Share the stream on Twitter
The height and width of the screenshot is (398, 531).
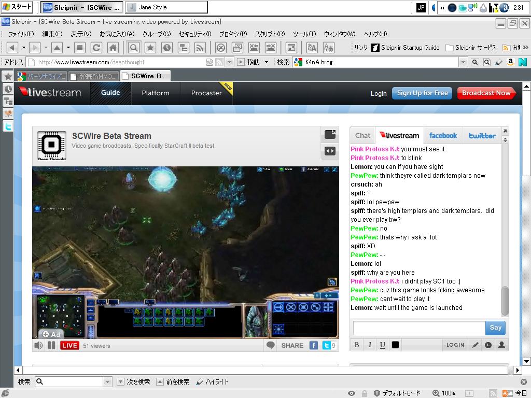(327, 346)
